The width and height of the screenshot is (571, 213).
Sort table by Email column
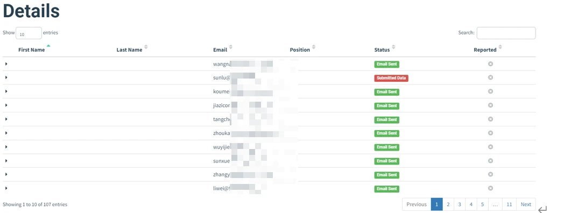click(x=230, y=47)
